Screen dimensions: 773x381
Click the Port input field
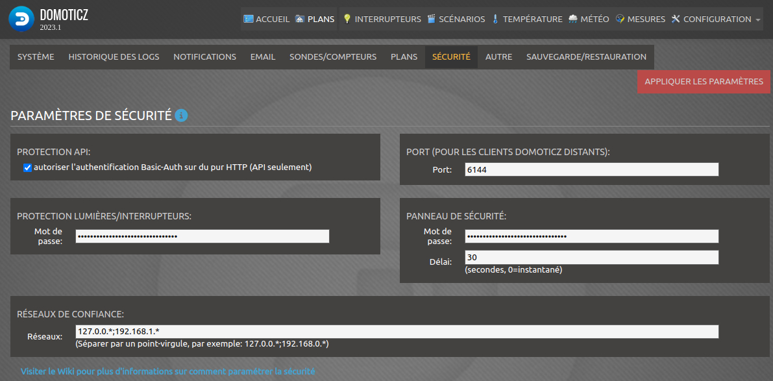(591, 169)
